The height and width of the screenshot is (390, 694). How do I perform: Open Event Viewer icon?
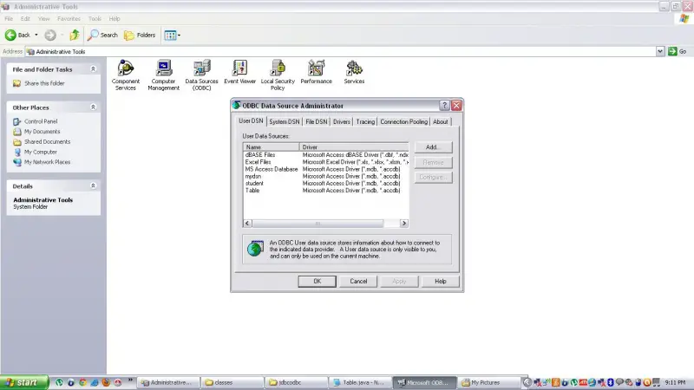pos(240,72)
